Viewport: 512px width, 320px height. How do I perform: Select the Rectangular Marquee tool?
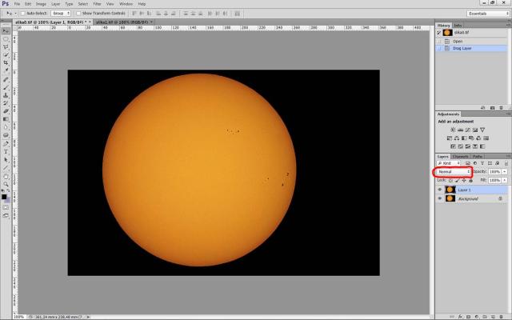(x=6, y=38)
